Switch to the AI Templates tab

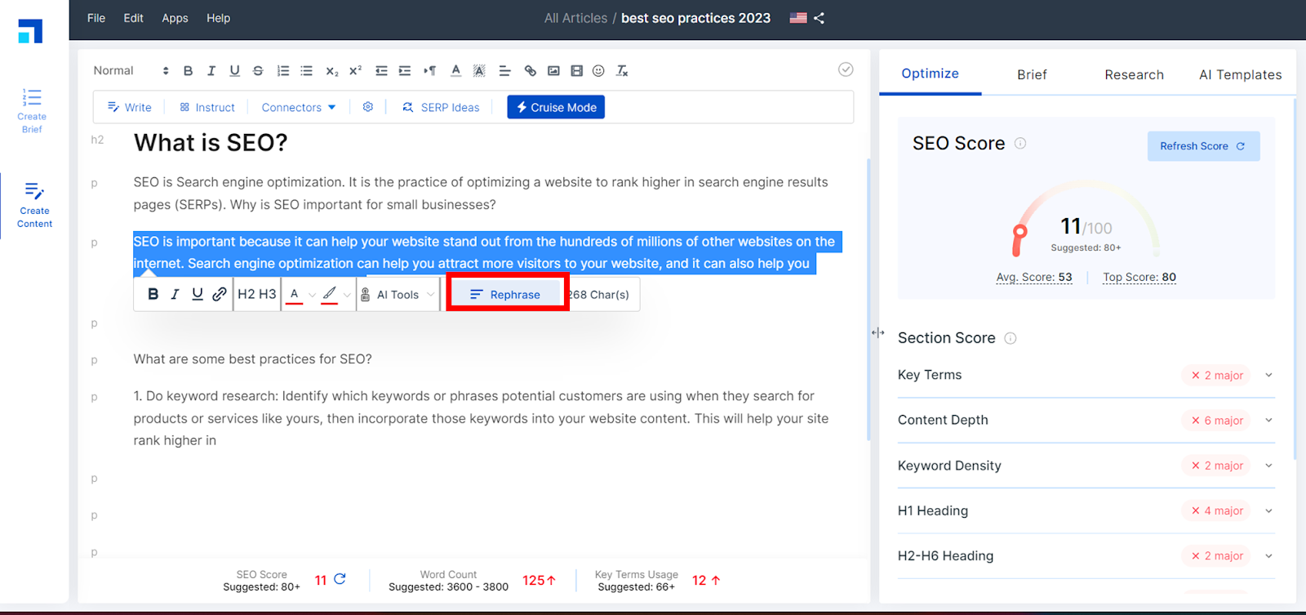coord(1240,74)
